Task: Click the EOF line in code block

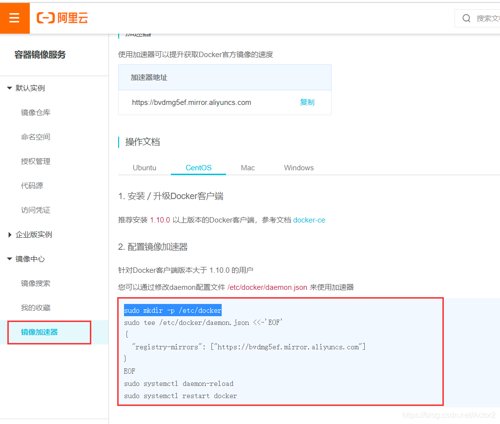Action: pyautogui.click(x=129, y=371)
